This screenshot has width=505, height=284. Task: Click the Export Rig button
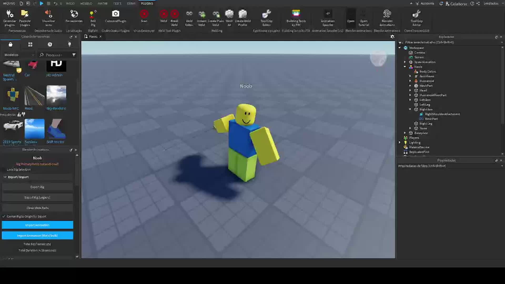pyautogui.click(x=37, y=187)
